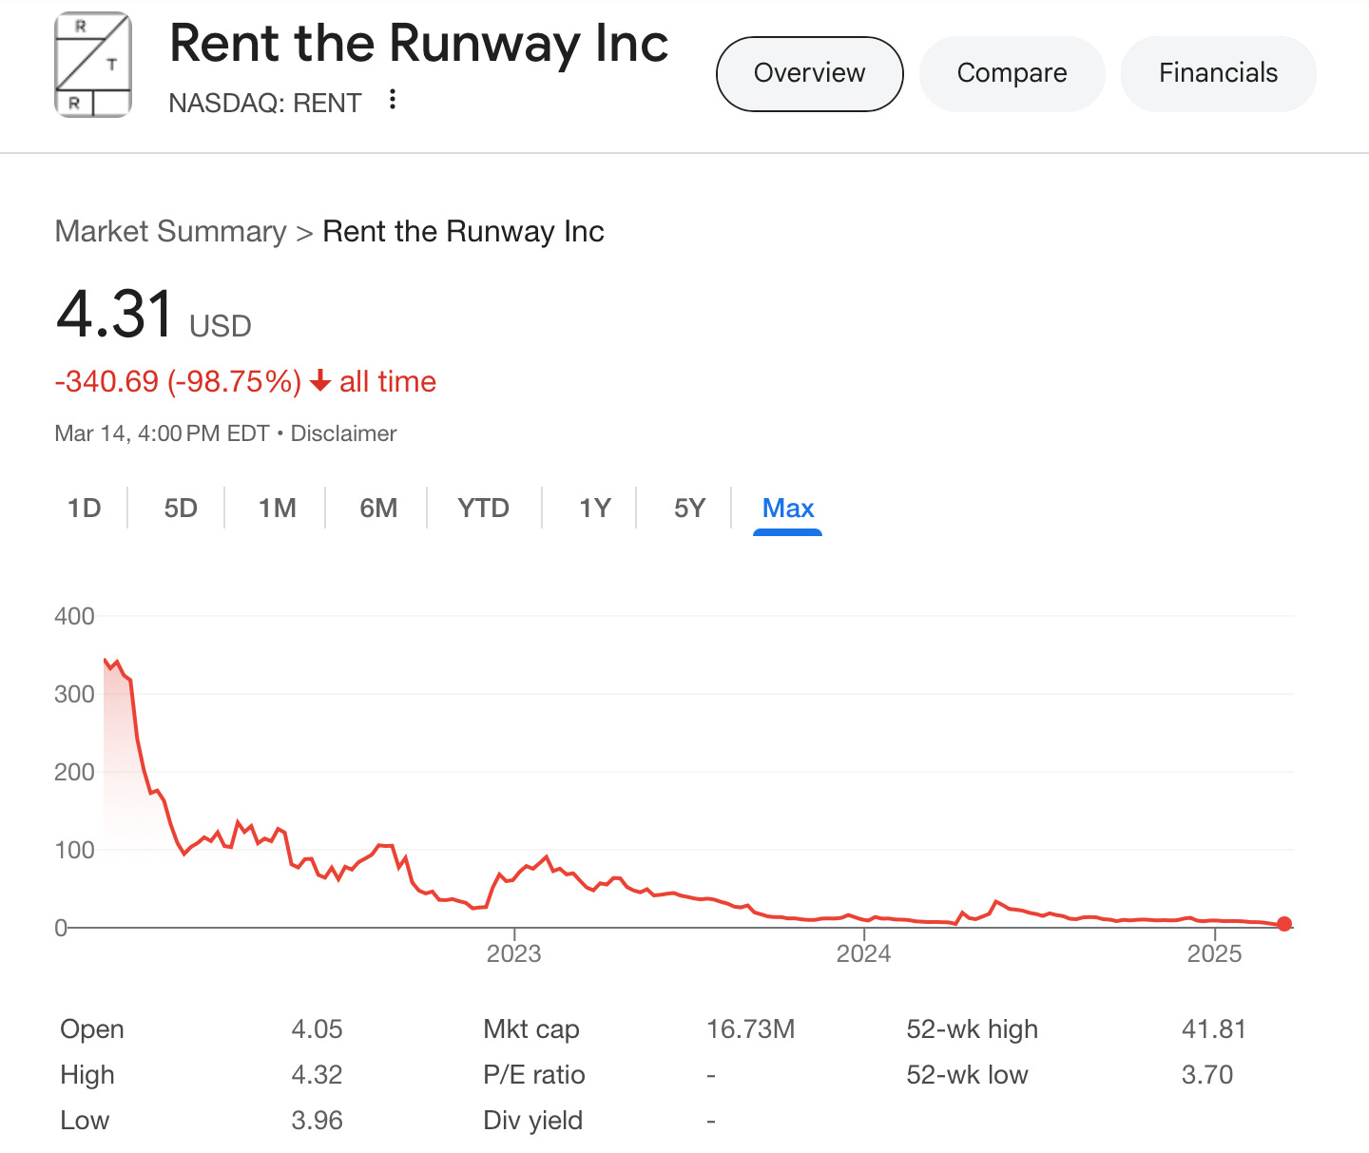Select the 5D time range
1369x1153 pixels.
[181, 509]
